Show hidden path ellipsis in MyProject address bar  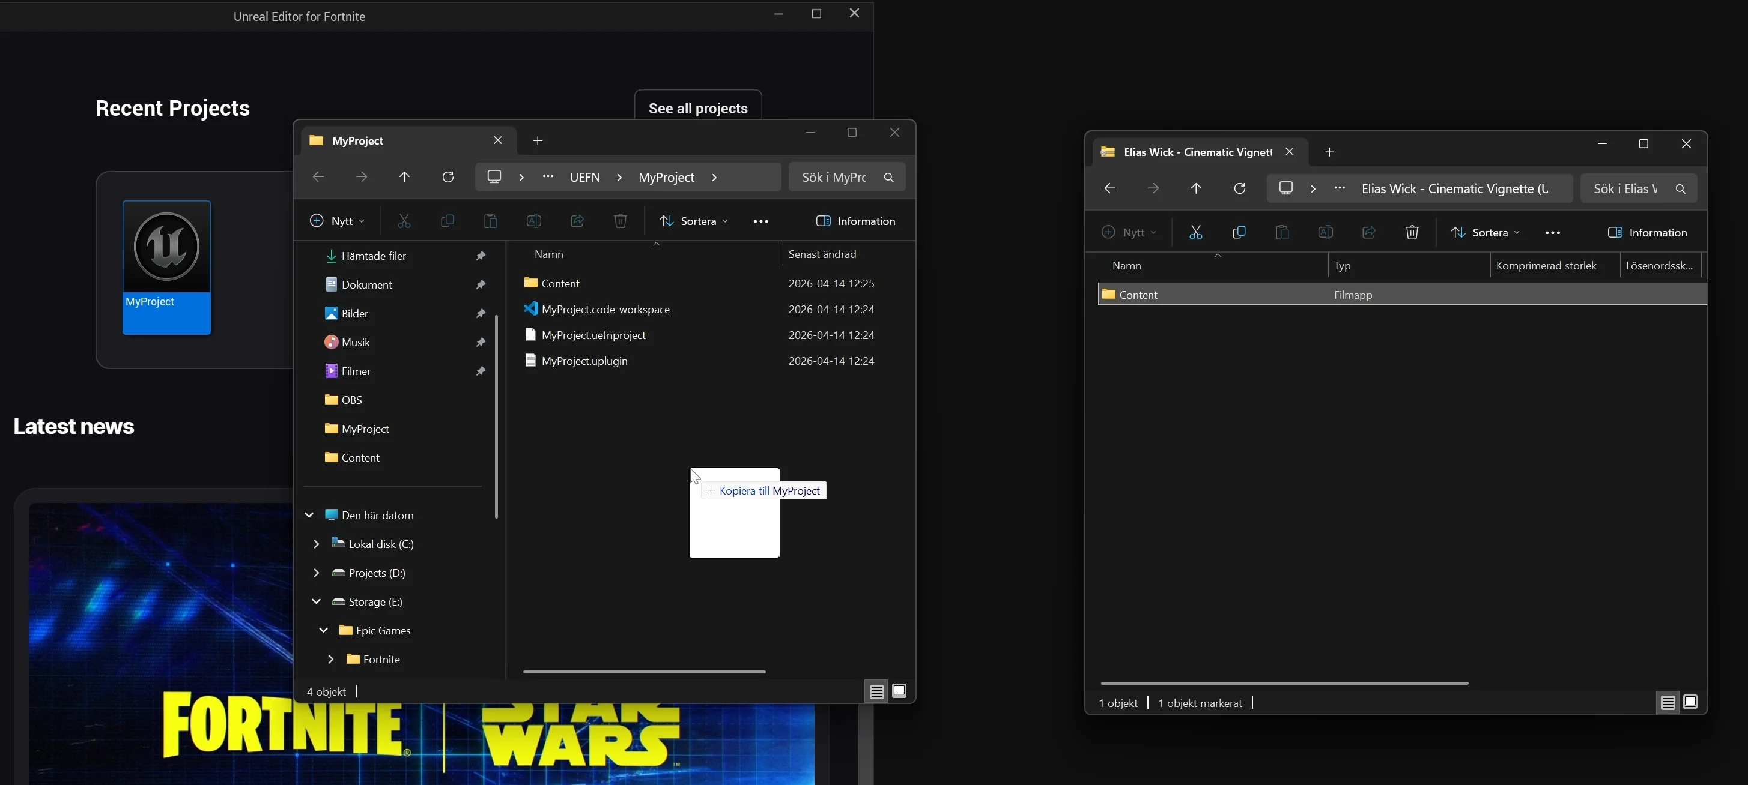pyautogui.click(x=548, y=177)
